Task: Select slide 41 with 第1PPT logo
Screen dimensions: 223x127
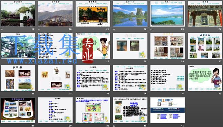Action: pos(168,110)
